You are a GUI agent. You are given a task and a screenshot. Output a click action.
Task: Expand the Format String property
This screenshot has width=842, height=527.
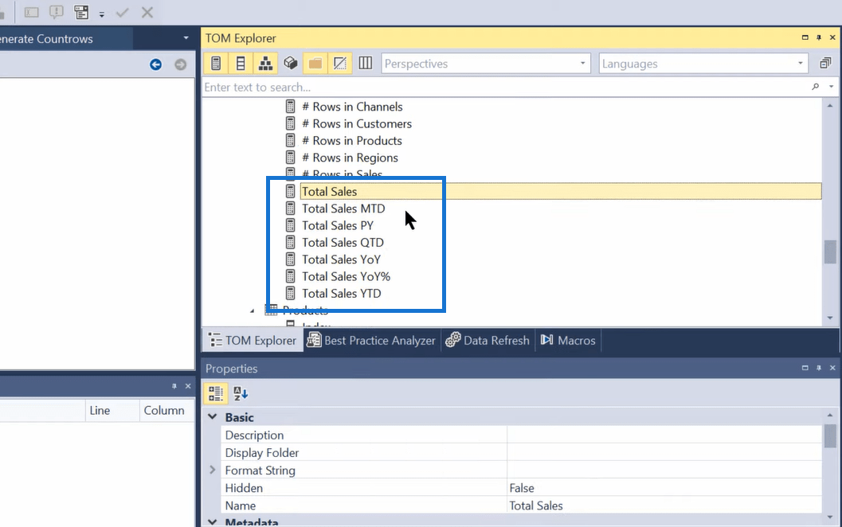213,470
